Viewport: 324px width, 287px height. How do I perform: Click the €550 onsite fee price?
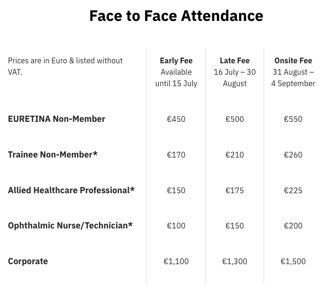[293, 119]
